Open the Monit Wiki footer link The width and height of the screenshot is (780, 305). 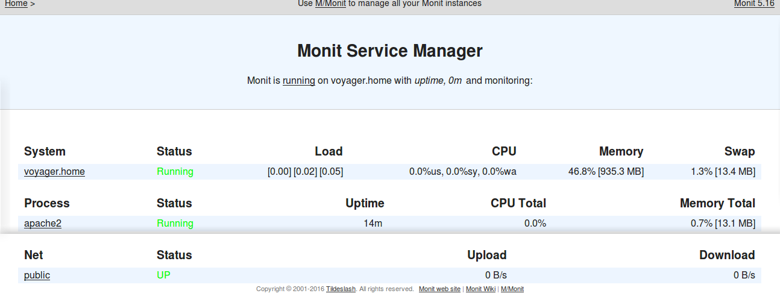[x=480, y=289]
